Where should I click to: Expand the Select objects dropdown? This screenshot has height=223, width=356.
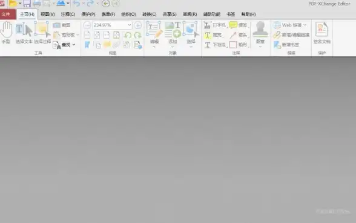click(x=191, y=47)
